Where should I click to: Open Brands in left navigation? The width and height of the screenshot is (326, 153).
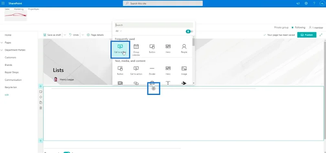pyautogui.click(x=8, y=65)
